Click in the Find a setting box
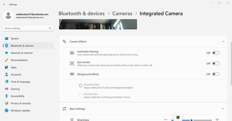The height and width of the screenshot is (121, 232). point(28,28)
